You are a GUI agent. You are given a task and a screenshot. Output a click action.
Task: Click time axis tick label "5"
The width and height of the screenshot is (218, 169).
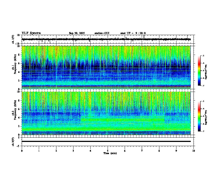pos(108,151)
